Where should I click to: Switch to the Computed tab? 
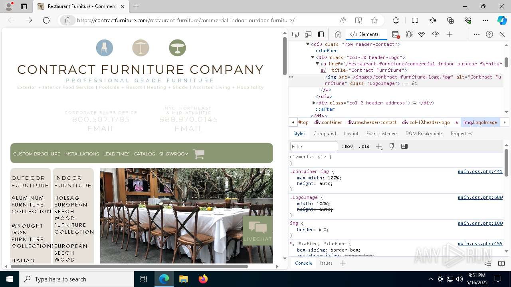pyautogui.click(x=325, y=134)
